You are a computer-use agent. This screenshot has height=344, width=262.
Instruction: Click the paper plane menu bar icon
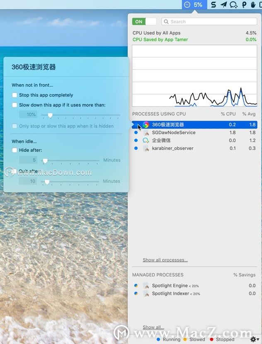(x=223, y=5)
